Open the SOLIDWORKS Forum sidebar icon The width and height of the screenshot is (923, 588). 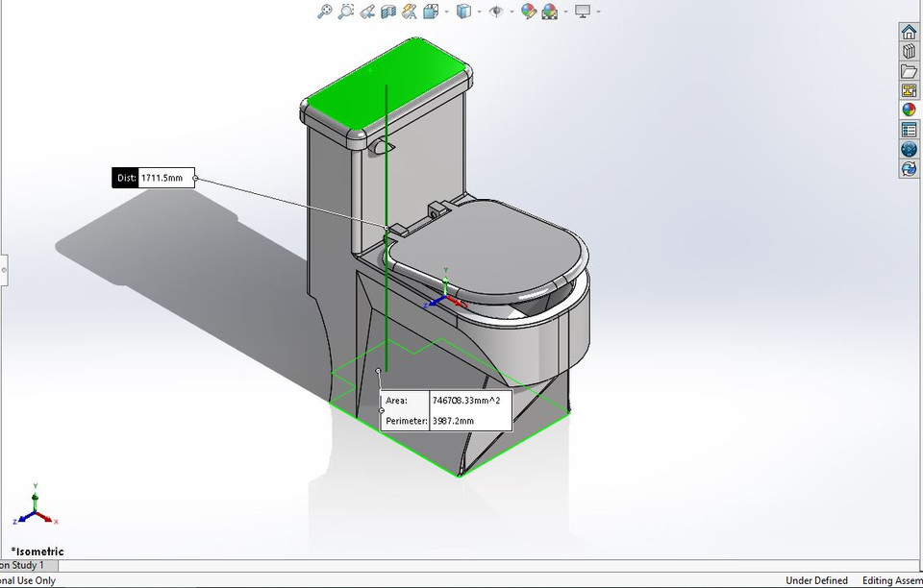coord(909,149)
